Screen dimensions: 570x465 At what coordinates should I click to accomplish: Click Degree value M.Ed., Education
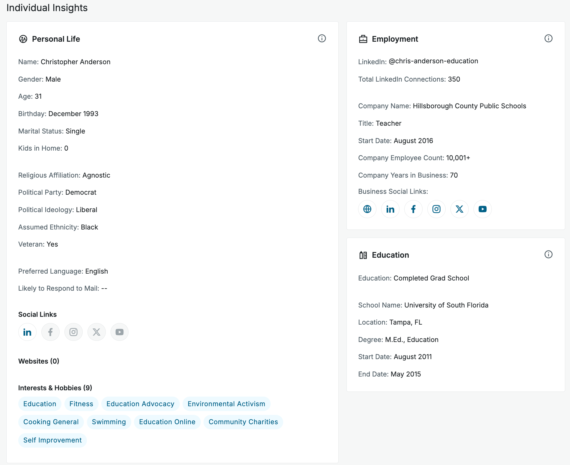412,340
